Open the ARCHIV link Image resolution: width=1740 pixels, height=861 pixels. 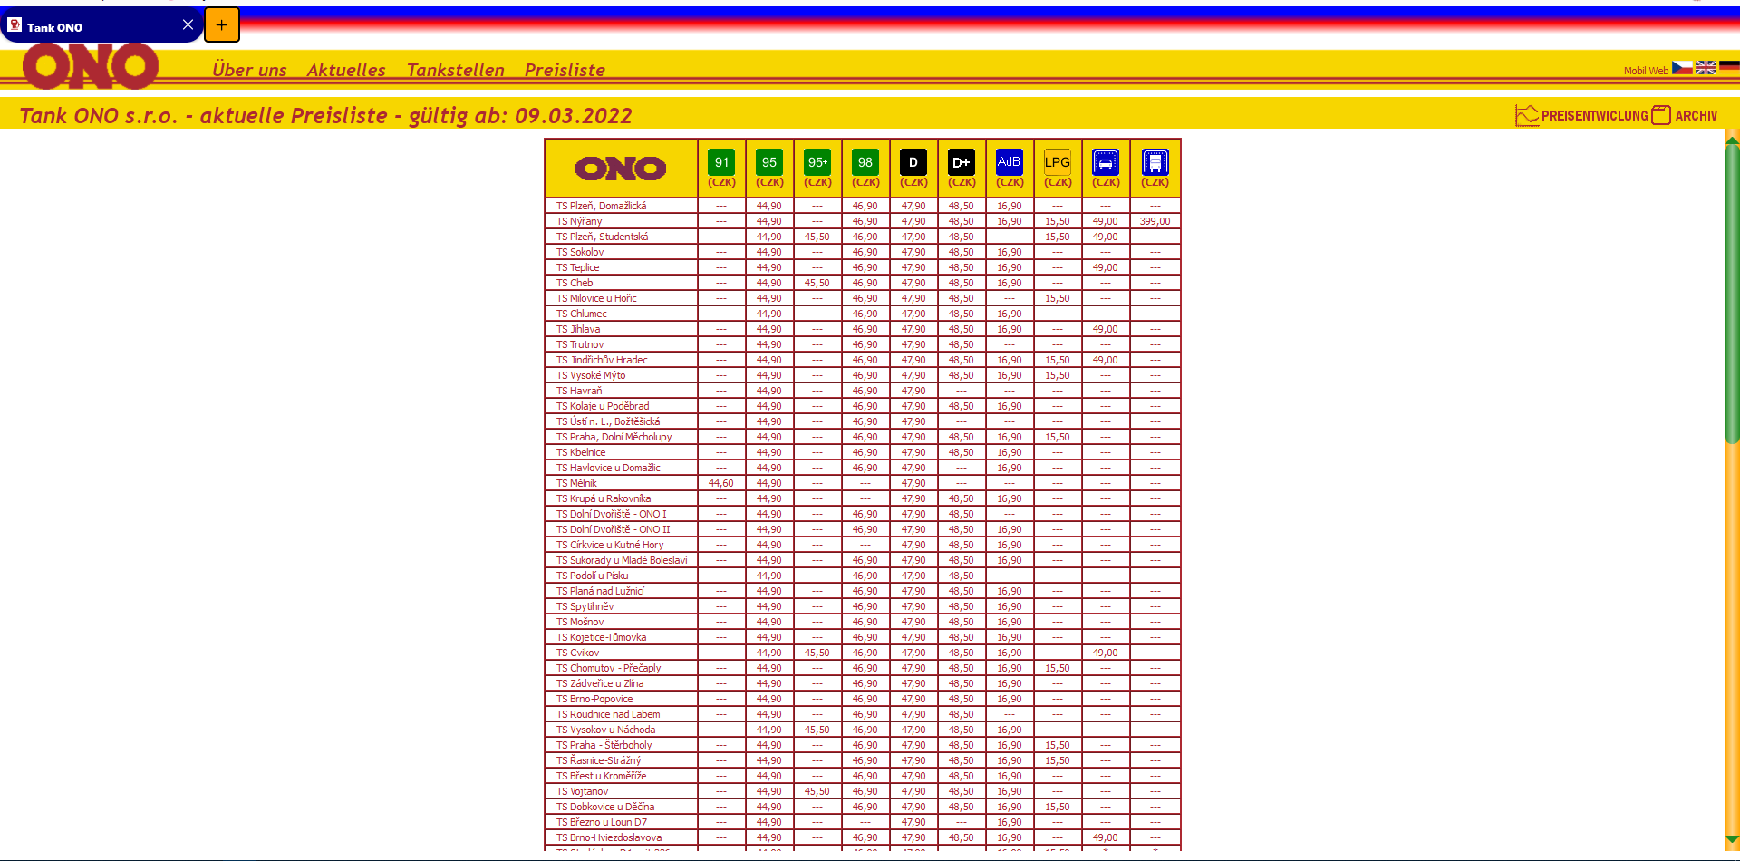tap(1696, 116)
